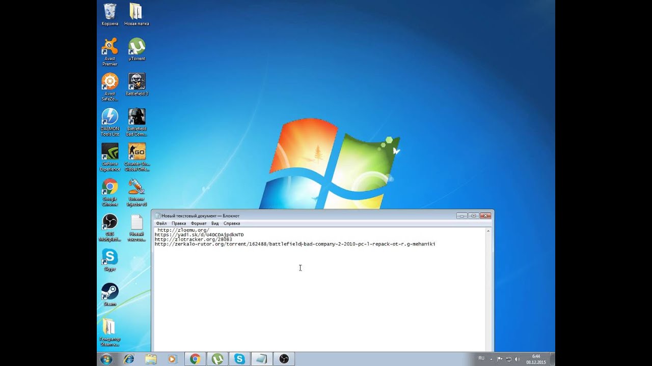Image resolution: width=652 pixels, height=366 pixels.
Task: Click the http://zloemu.org/ line in Notepad
Action: [x=183, y=230]
